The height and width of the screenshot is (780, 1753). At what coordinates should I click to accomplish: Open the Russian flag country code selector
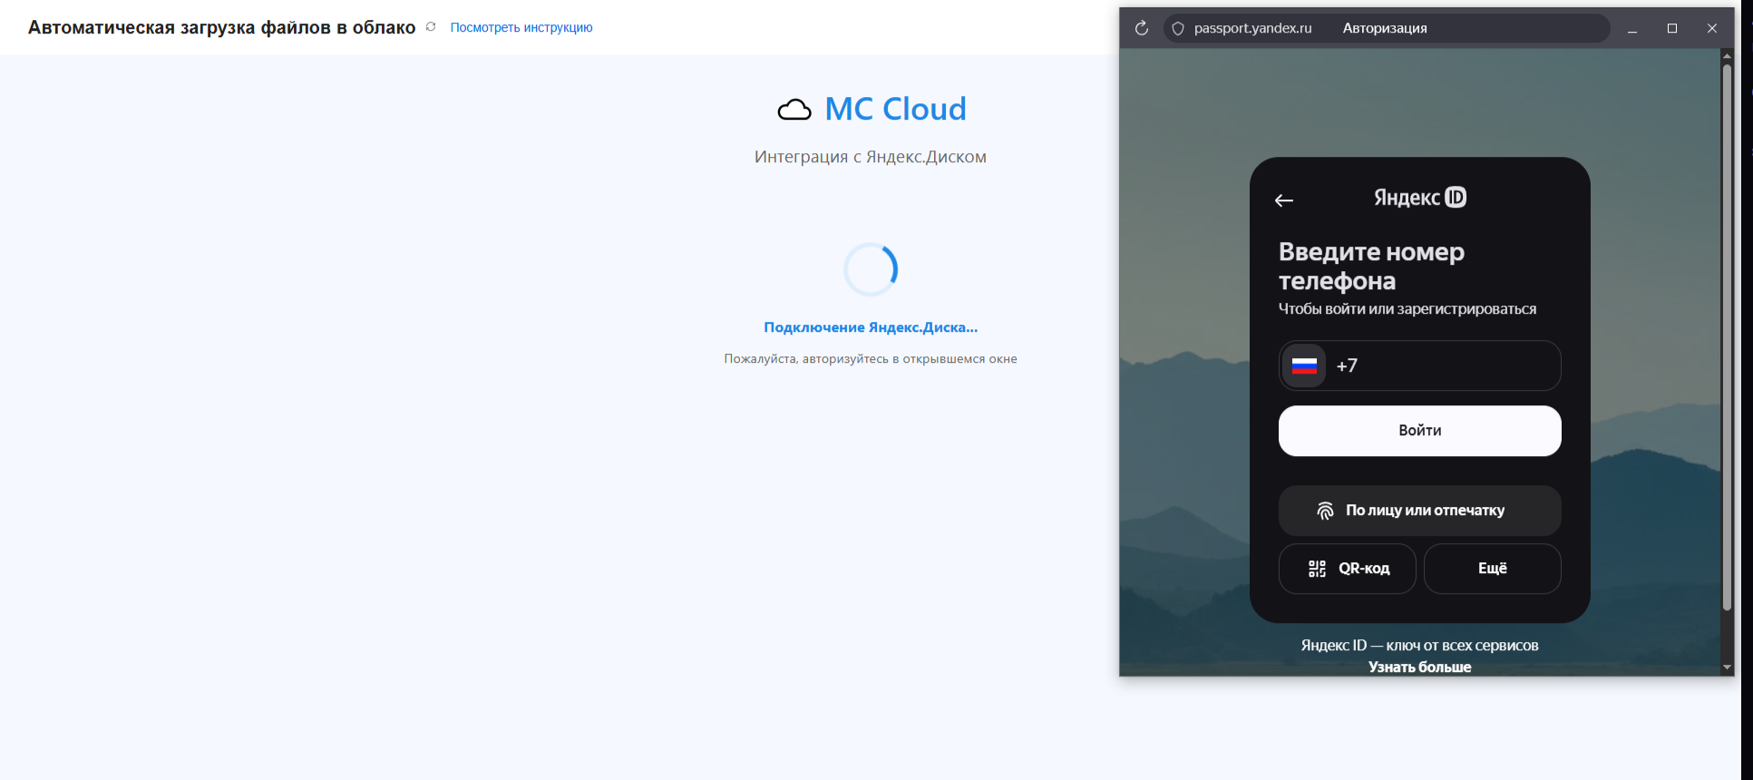click(1304, 366)
